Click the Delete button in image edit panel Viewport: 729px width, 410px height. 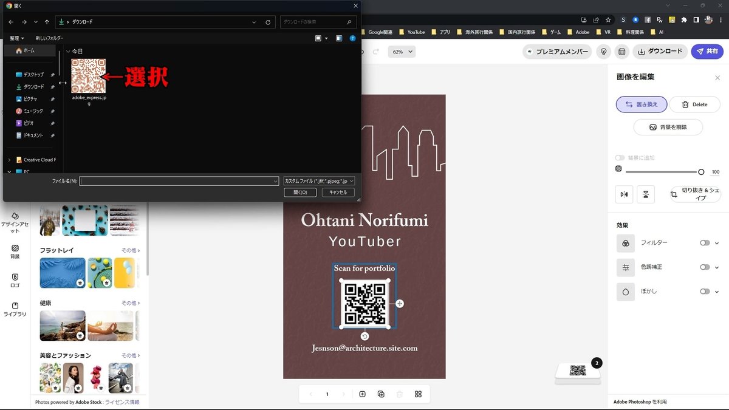pos(694,104)
